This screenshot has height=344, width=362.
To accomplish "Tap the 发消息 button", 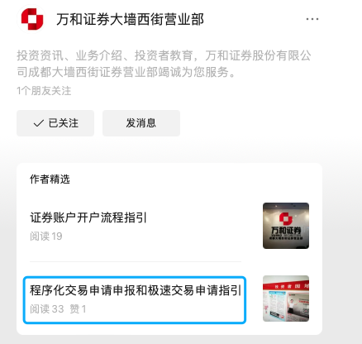I will [x=141, y=123].
